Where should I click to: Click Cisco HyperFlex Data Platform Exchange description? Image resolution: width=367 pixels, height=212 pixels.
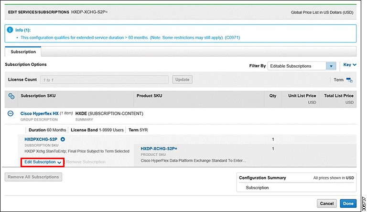pyautogui.click(x=194, y=161)
